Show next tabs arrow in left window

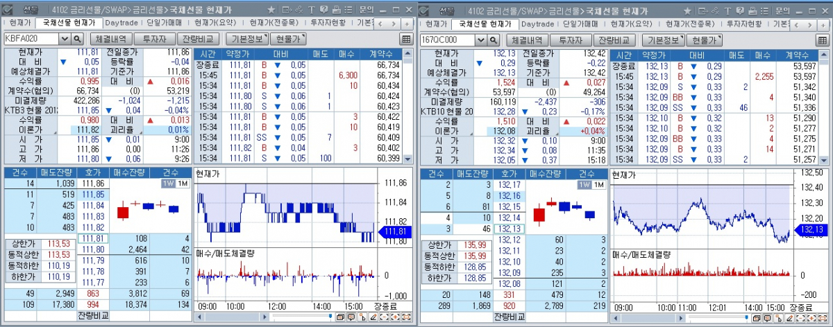point(394,24)
